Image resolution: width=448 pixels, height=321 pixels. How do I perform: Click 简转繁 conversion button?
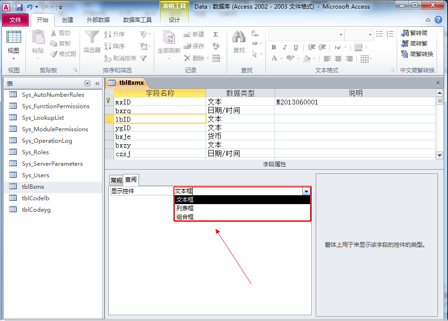tap(415, 44)
